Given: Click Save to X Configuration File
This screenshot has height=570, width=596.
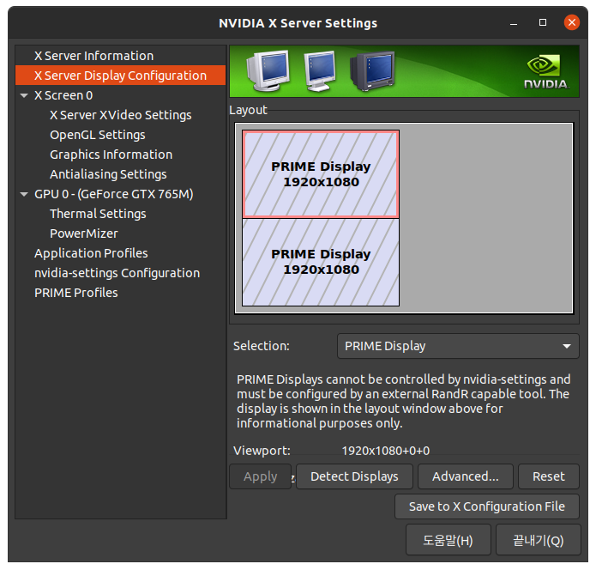Looking at the screenshot, I should tap(487, 506).
